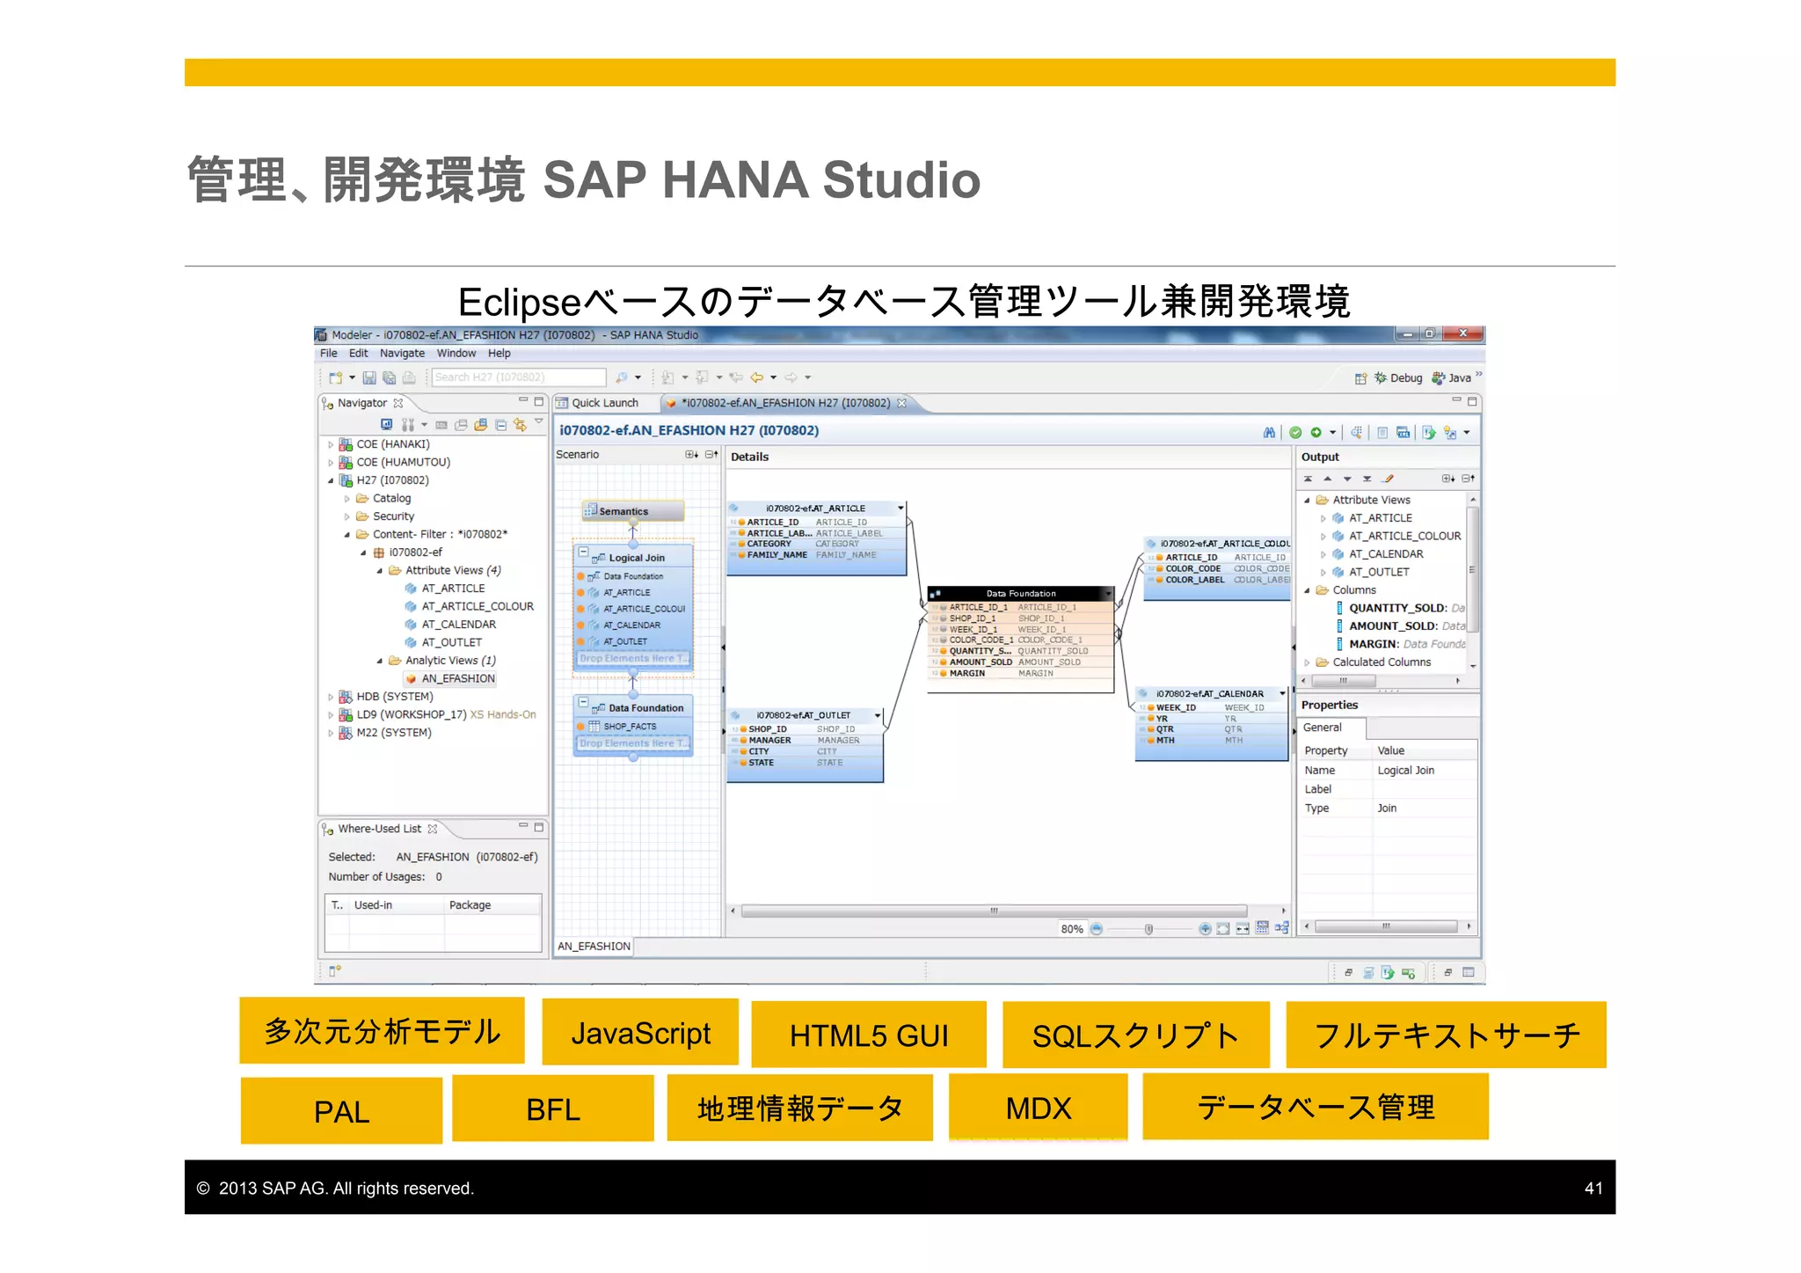Screen dimensions: 1801x1273
Task: Click the Forward navigation arrow icon
Action: 791,378
